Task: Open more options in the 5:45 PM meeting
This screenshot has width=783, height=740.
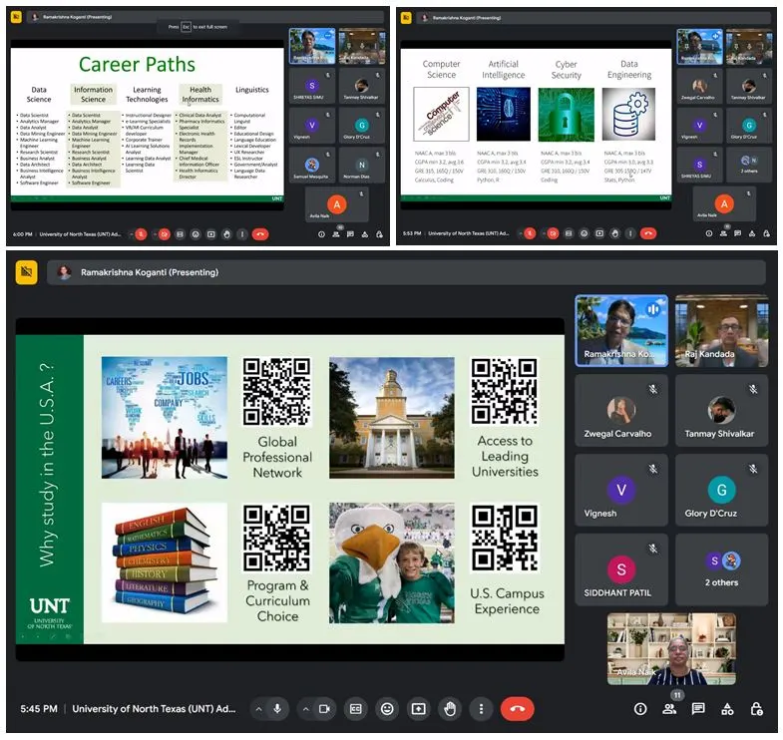Action: pyautogui.click(x=481, y=708)
